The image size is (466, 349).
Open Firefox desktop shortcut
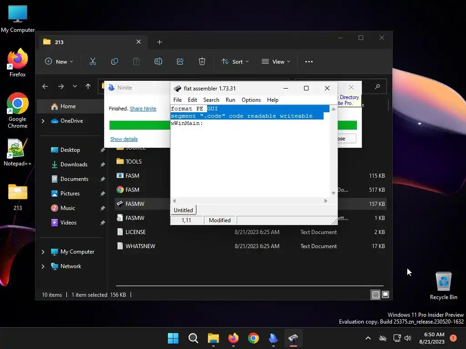tap(18, 63)
